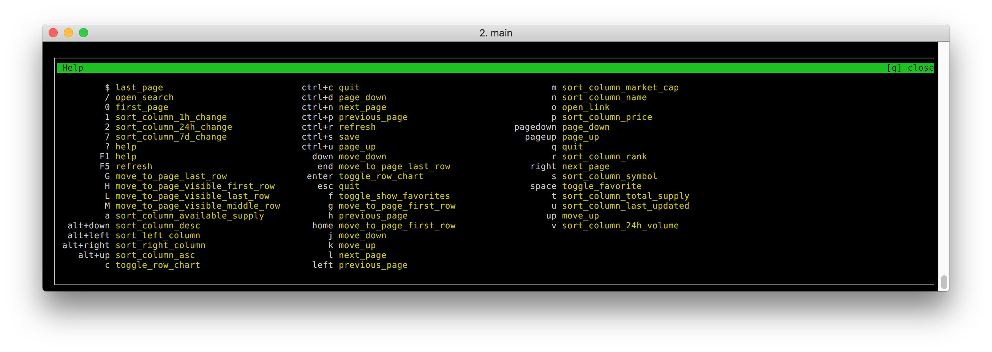
Task: Click the green fullscreen window button
Action: coord(84,33)
